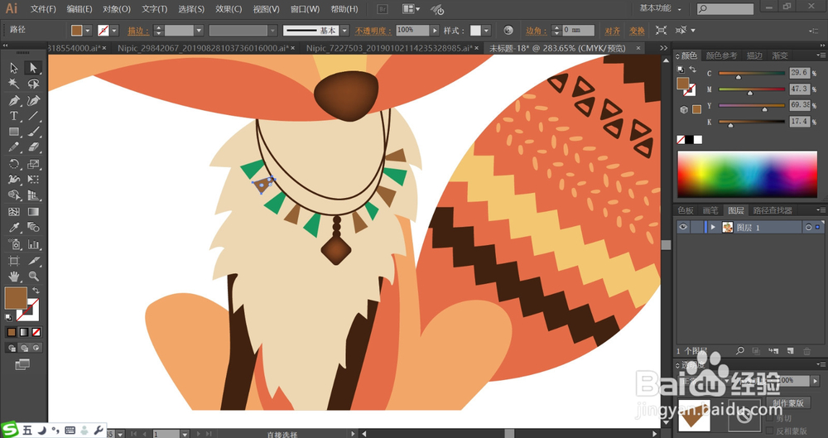This screenshot has width=828, height=438.
Task: Open the 基本 brush definition dropdown
Action: pyautogui.click(x=344, y=31)
